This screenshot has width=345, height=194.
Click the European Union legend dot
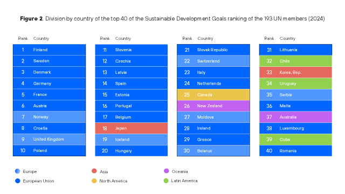18,181
